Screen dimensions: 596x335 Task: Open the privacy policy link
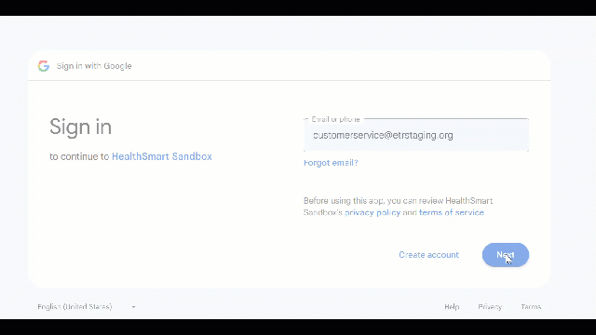coord(372,213)
